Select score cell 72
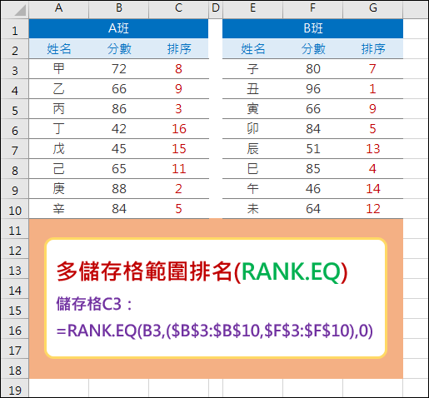 [119, 69]
